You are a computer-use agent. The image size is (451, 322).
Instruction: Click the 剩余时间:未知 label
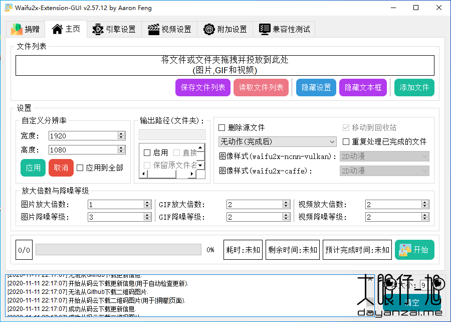(x=292, y=250)
